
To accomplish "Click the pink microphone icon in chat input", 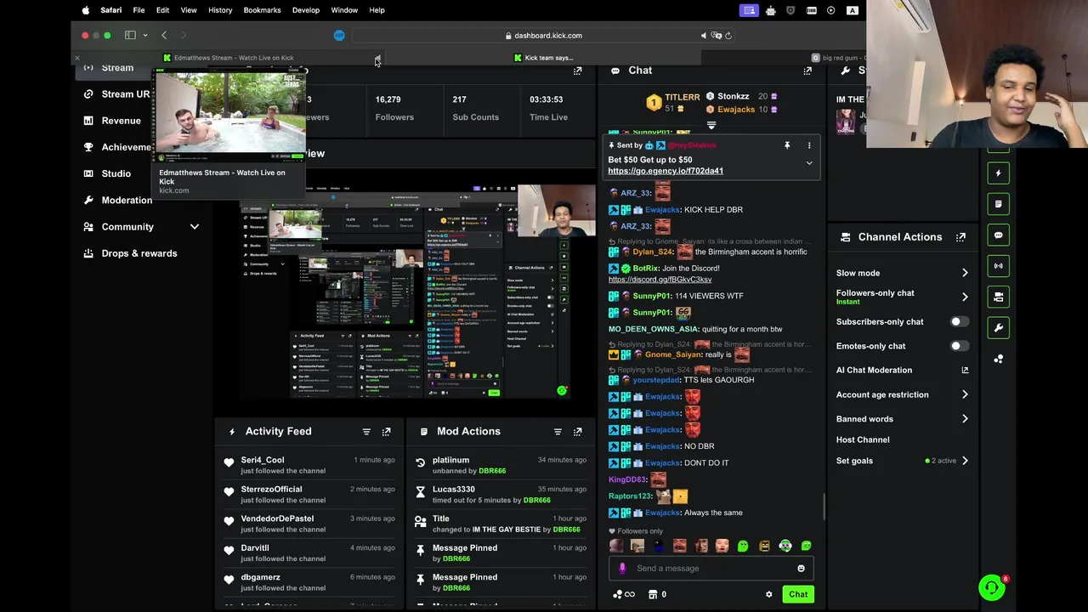I will pos(622,569).
